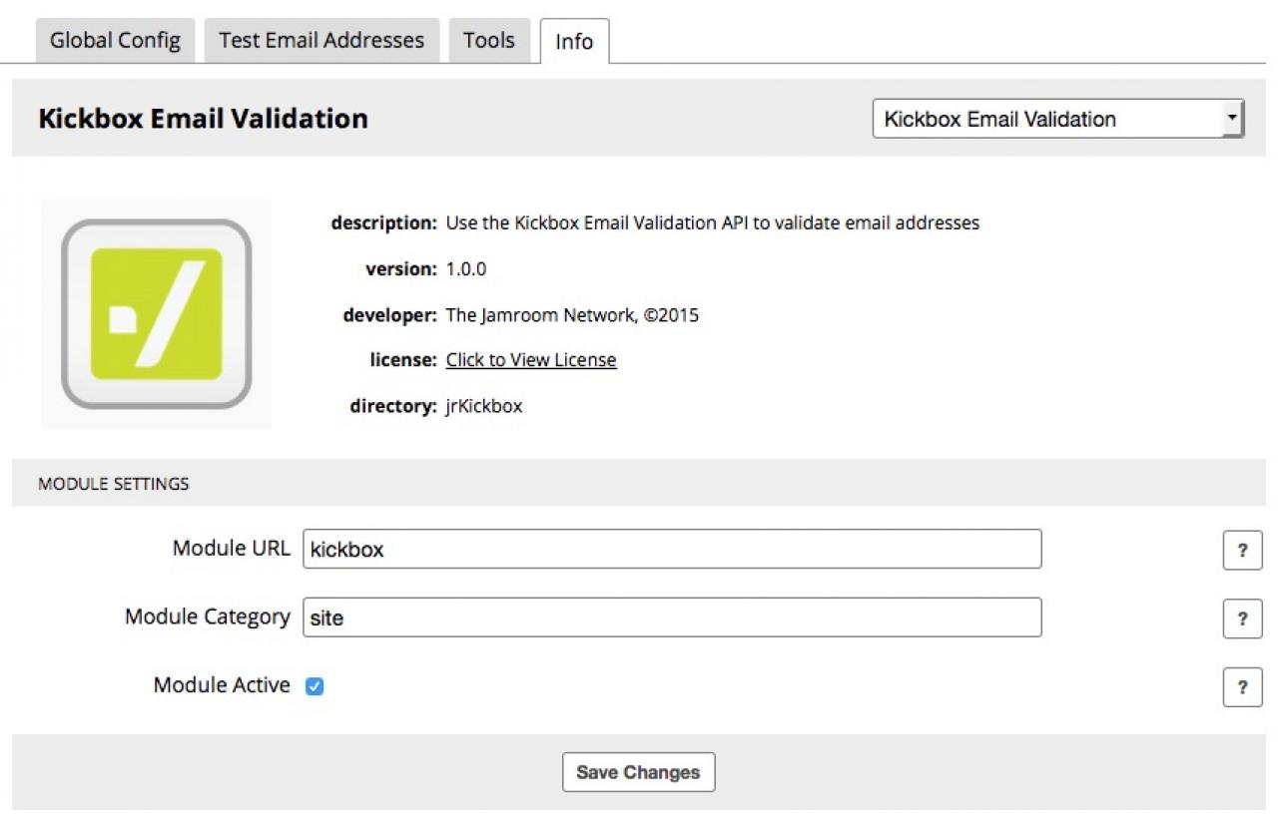The width and height of the screenshot is (1278, 822).
Task: Open the Kickbox Email Validation module dropdown
Action: 1057,119
